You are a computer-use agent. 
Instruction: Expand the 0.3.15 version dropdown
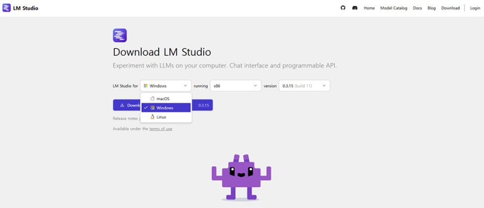click(x=304, y=85)
